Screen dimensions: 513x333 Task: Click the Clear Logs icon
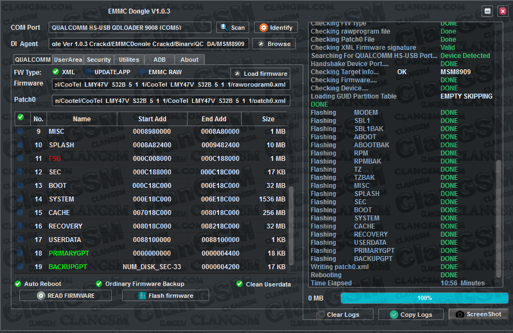(x=321, y=315)
